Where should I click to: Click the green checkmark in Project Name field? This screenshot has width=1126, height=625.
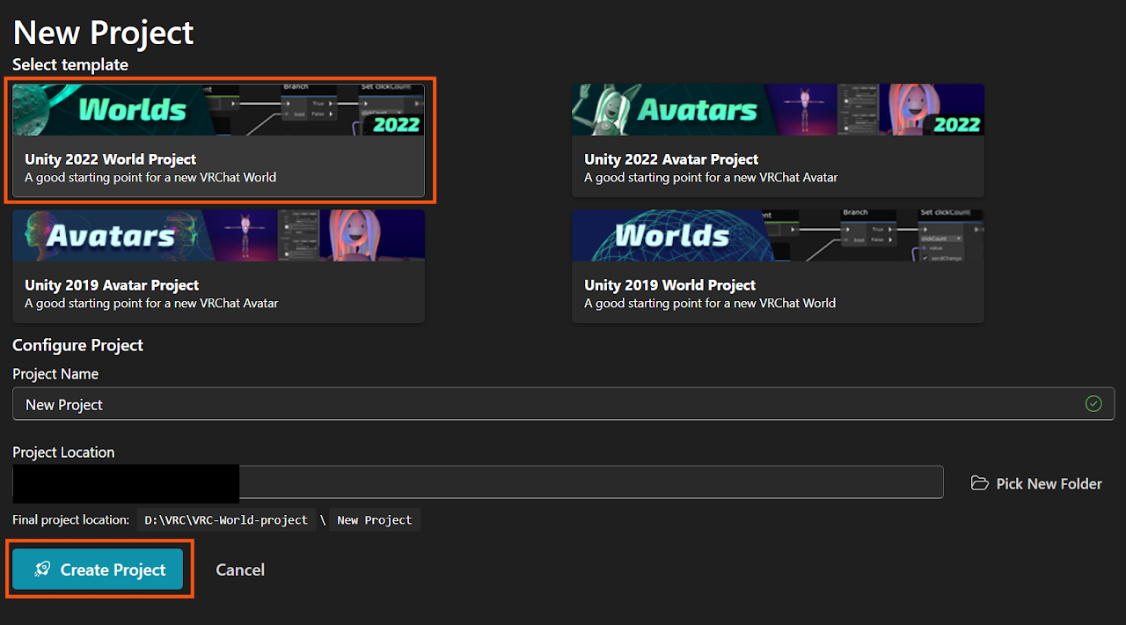(x=1093, y=404)
